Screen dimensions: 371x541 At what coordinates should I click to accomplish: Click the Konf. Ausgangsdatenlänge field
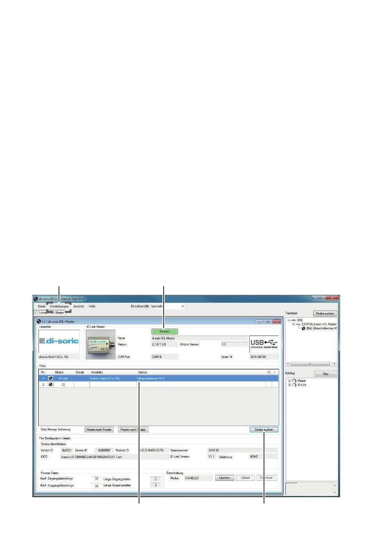coord(96,485)
